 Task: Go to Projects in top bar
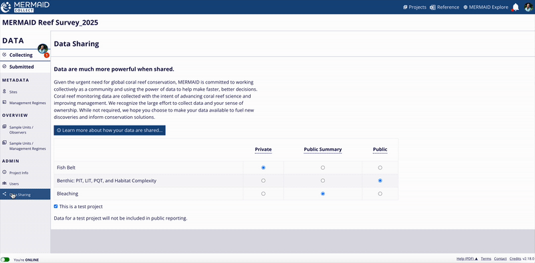[415, 7]
